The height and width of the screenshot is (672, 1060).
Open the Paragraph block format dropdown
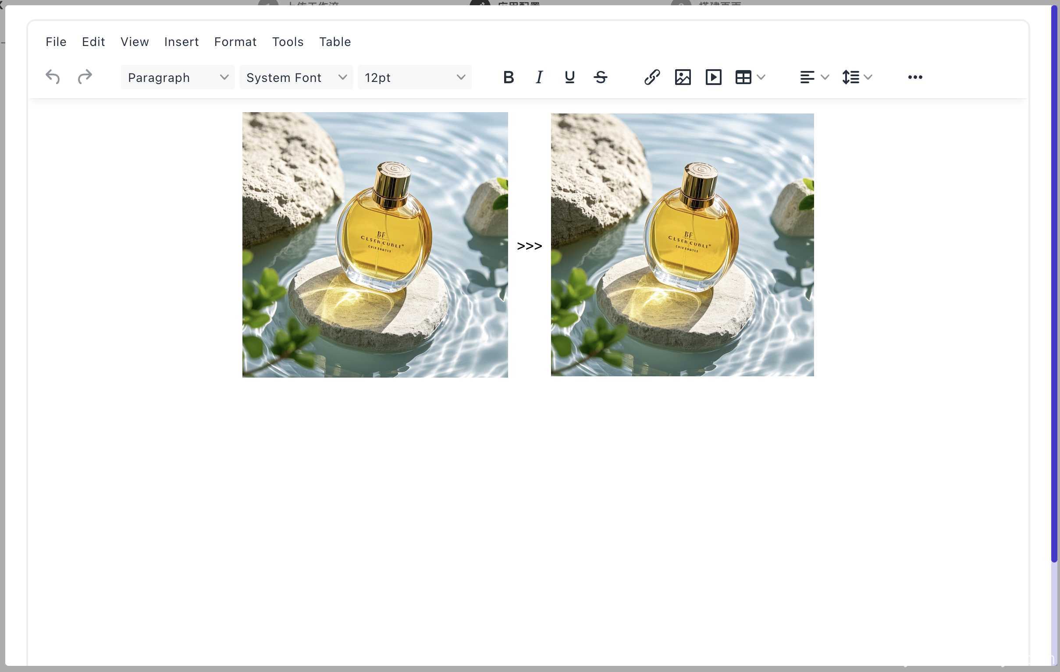click(x=178, y=78)
